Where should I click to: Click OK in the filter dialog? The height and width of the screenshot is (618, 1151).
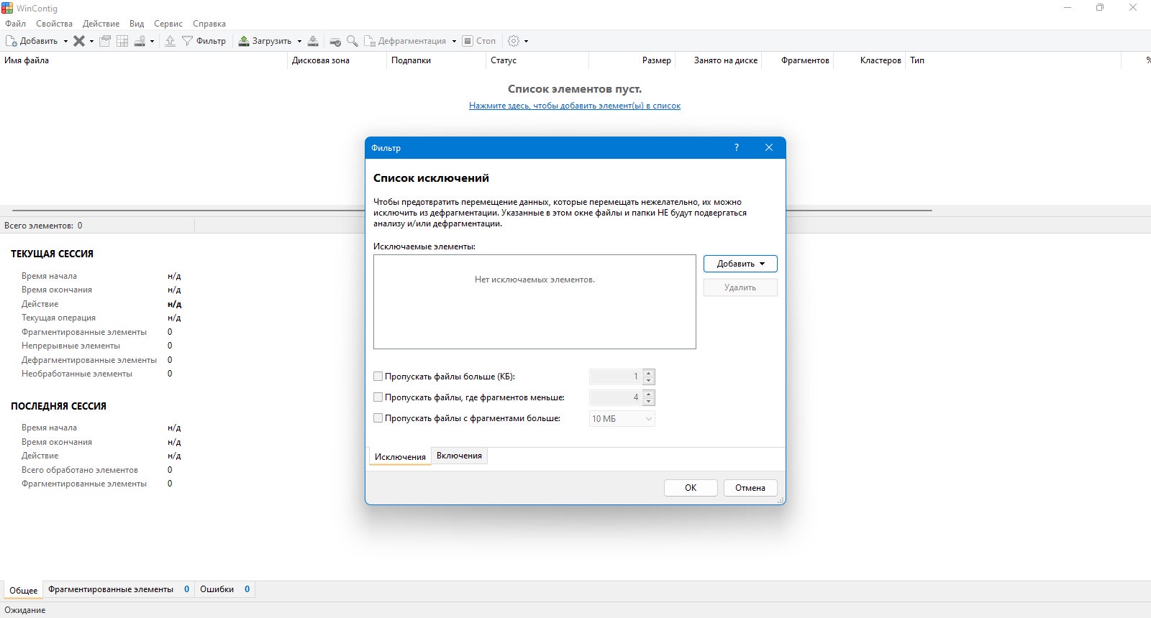coord(691,488)
